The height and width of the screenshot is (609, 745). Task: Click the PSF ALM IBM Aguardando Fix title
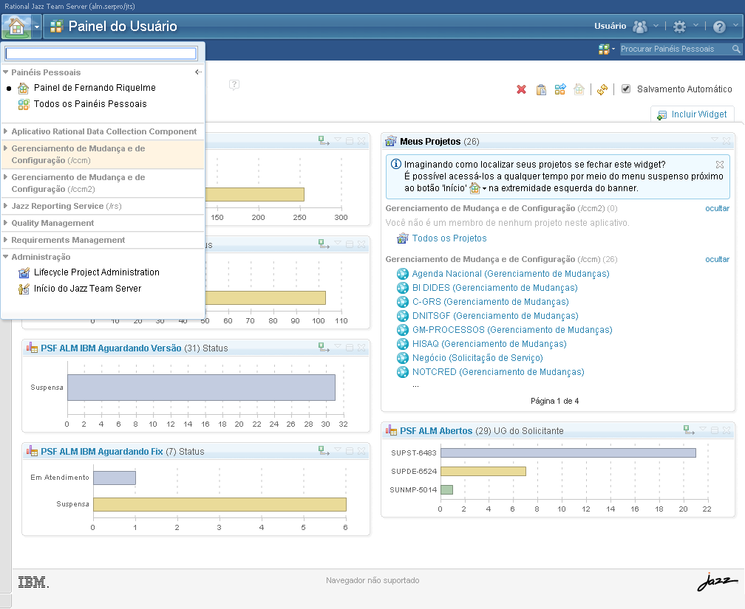pos(102,452)
